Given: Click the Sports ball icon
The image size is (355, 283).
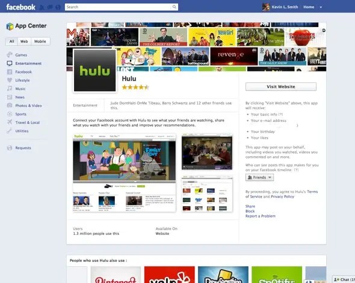Looking at the screenshot, I should click(x=10, y=114).
